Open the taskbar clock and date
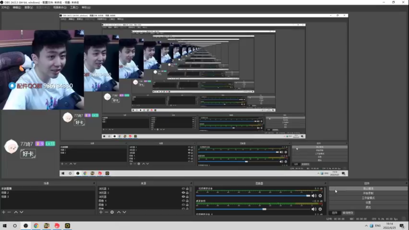The width and height of the screenshot is (409, 230). pos(390,226)
